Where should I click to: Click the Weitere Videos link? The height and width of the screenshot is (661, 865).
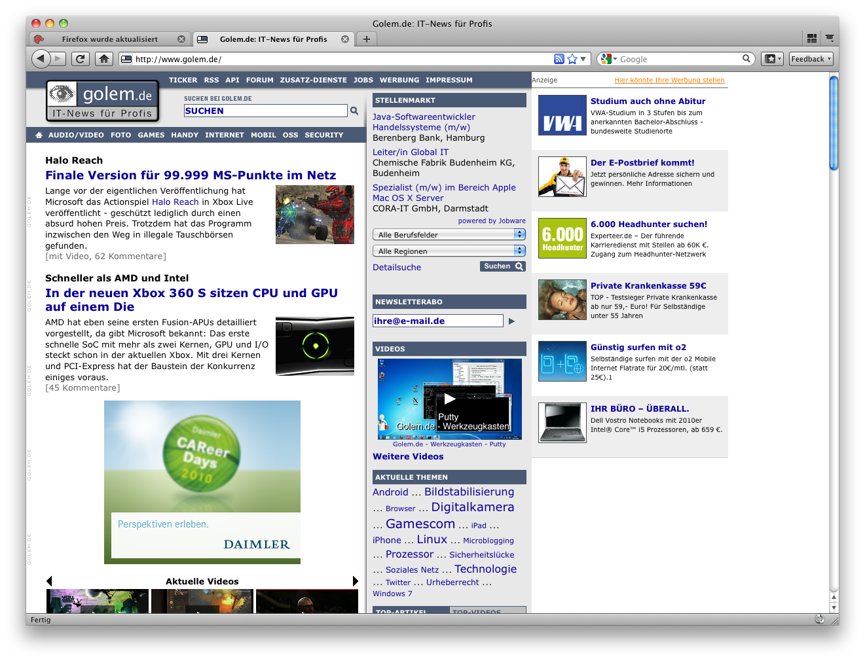(x=408, y=456)
